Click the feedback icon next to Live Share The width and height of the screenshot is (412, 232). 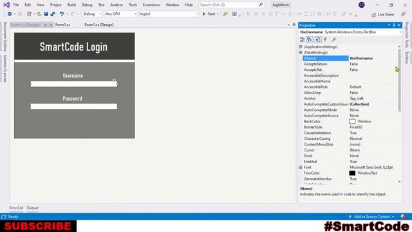[404, 14]
